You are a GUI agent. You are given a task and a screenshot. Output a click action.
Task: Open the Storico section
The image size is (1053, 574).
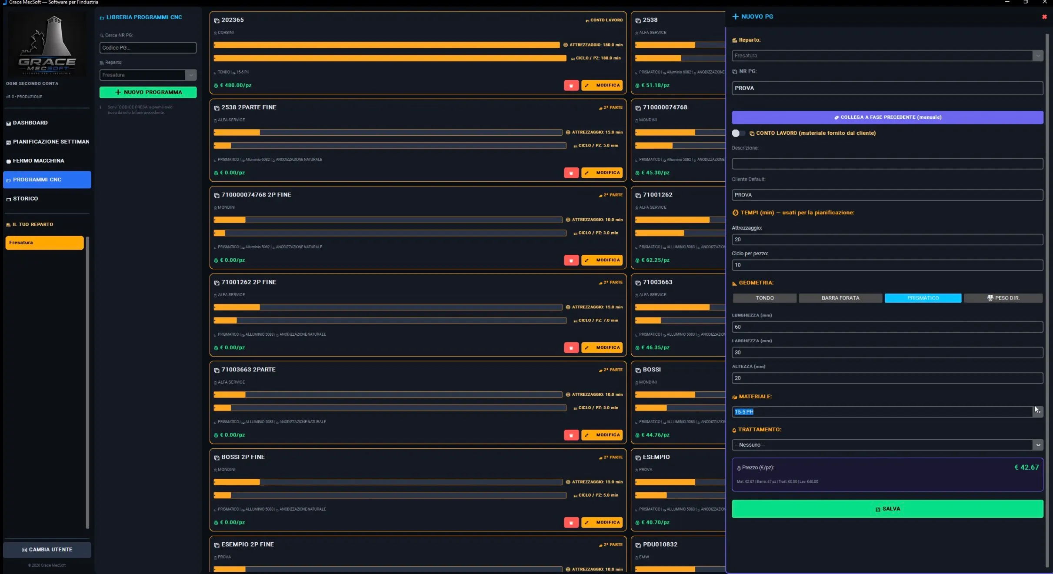click(47, 199)
